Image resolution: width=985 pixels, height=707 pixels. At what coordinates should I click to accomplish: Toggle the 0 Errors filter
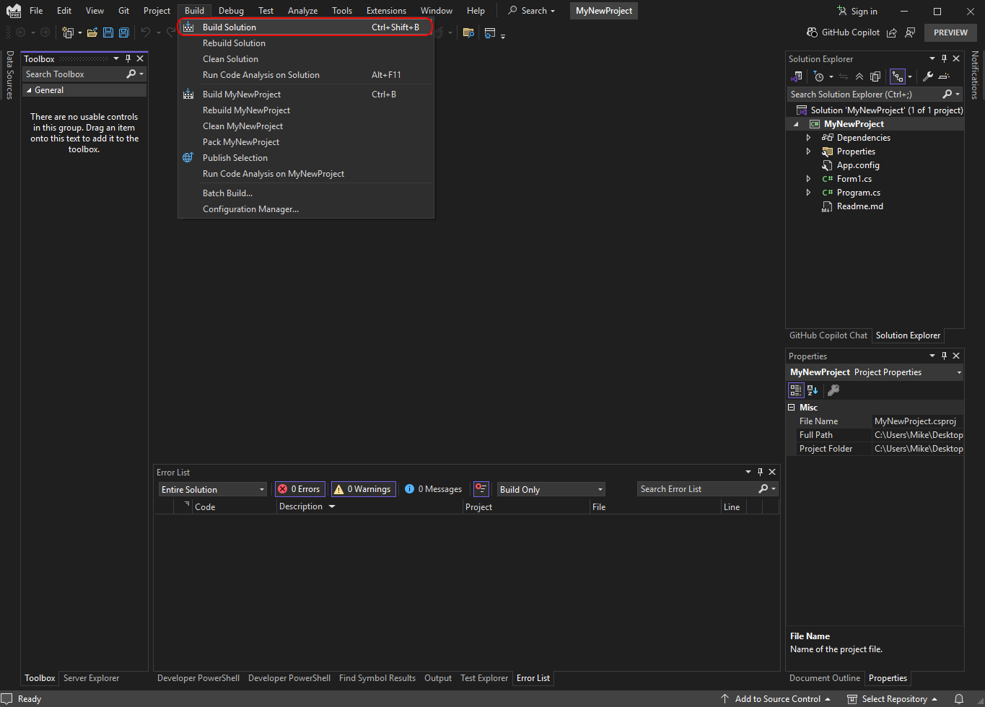click(x=299, y=489)
